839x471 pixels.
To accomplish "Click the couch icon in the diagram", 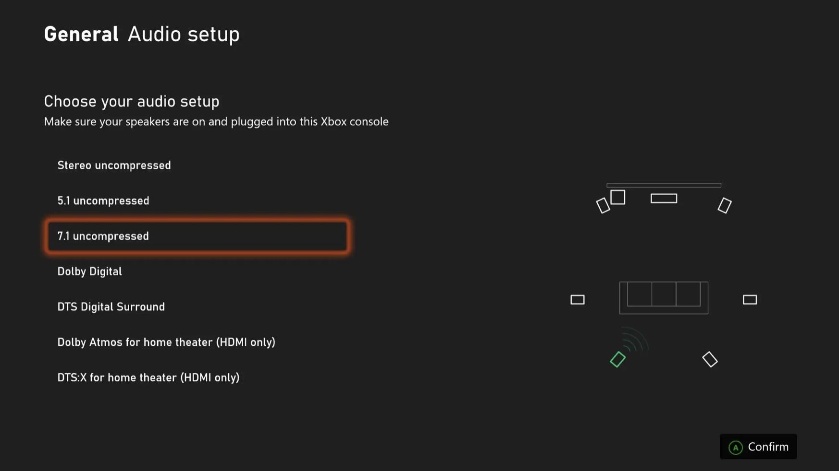I will (664, 298).
